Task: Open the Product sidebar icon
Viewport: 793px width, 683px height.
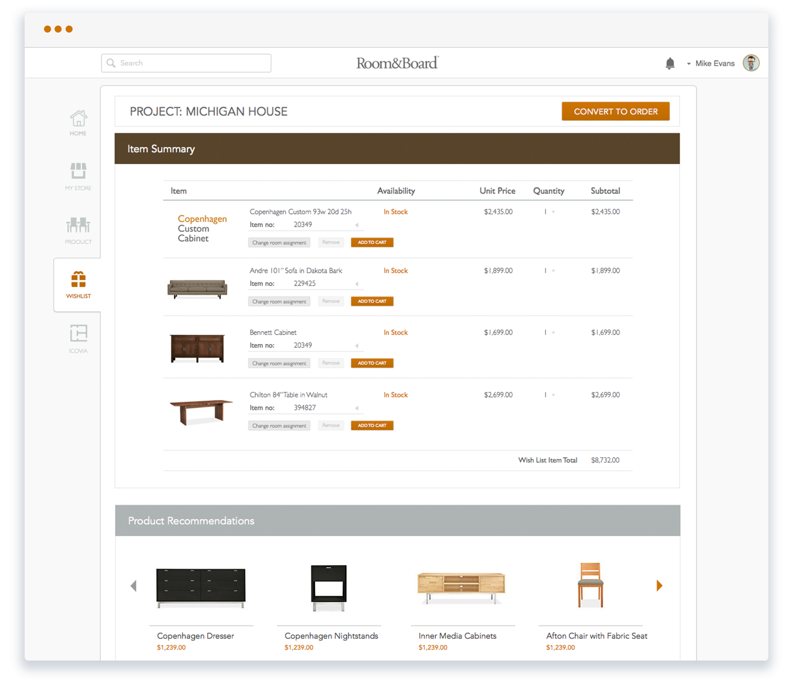Action: click(x=78, y=225)
